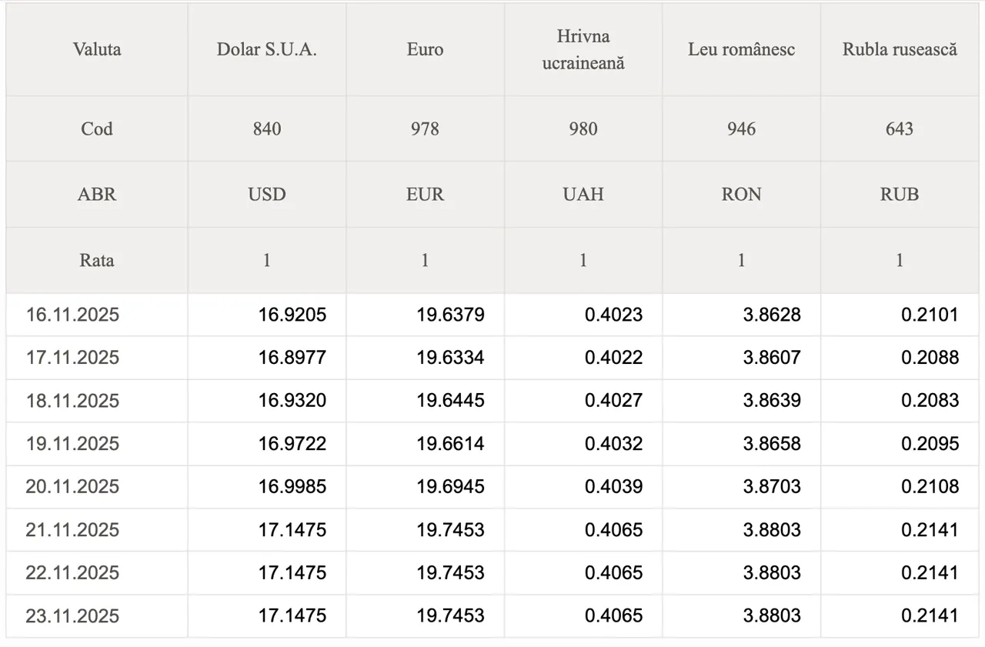985x647 pixels.
Task: Click the Euro column header
Action: tap(425, 50)
